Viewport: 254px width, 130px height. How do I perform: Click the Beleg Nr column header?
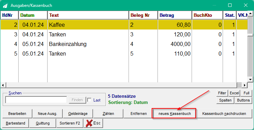click(143, 15)
